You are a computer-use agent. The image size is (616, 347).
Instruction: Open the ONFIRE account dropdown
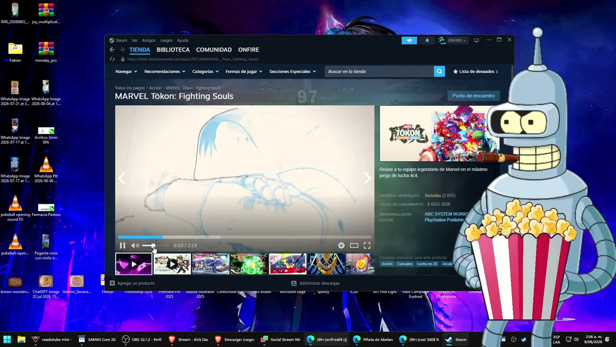452,40
